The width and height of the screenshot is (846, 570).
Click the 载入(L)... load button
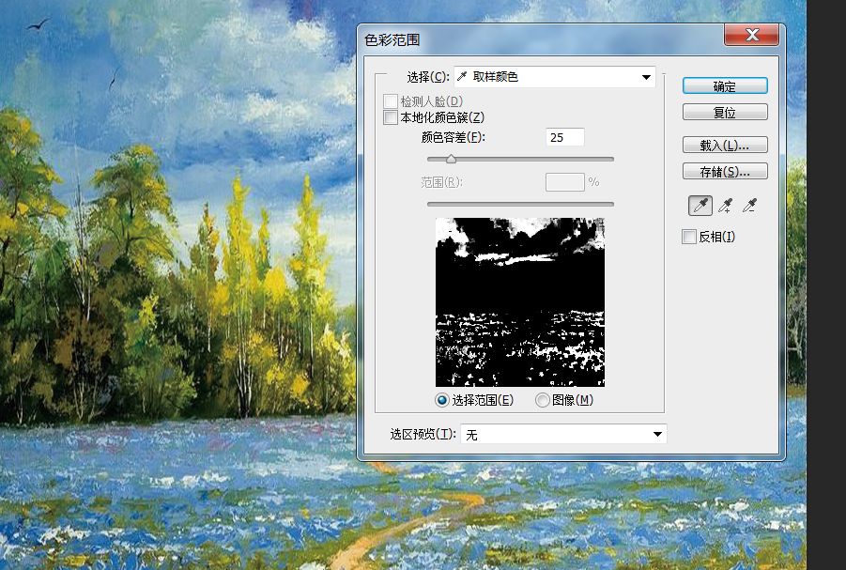coord(725,146)
